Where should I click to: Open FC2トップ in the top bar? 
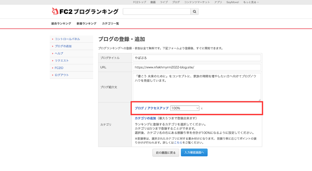140,2
